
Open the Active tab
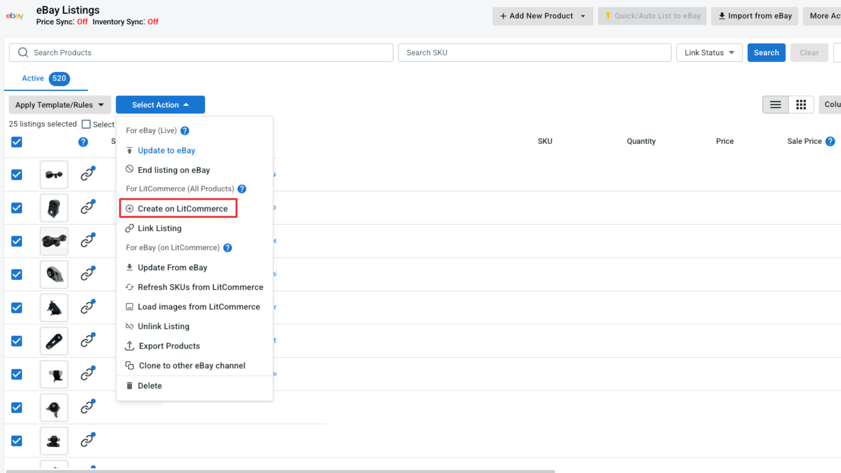point(46,78)
